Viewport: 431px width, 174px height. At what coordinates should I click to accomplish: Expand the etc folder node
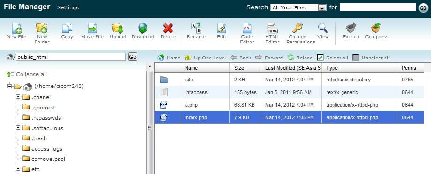pos(18,169)
